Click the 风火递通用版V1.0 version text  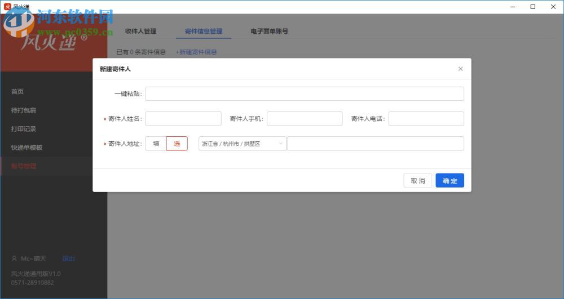(36, 274)
